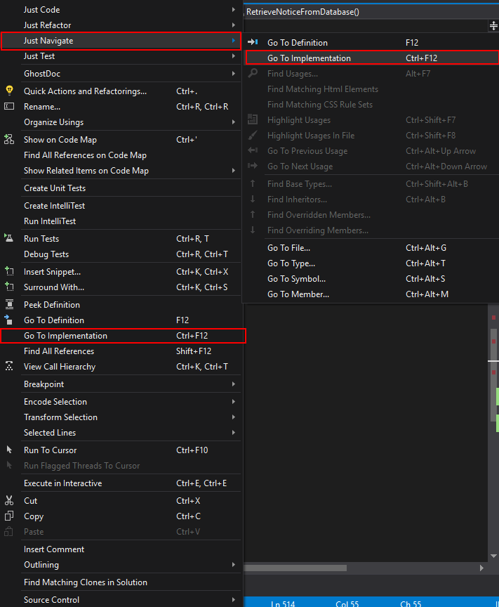Choose Go To File... in the submenu
This screenshot has height=607, width=499.
288,248
